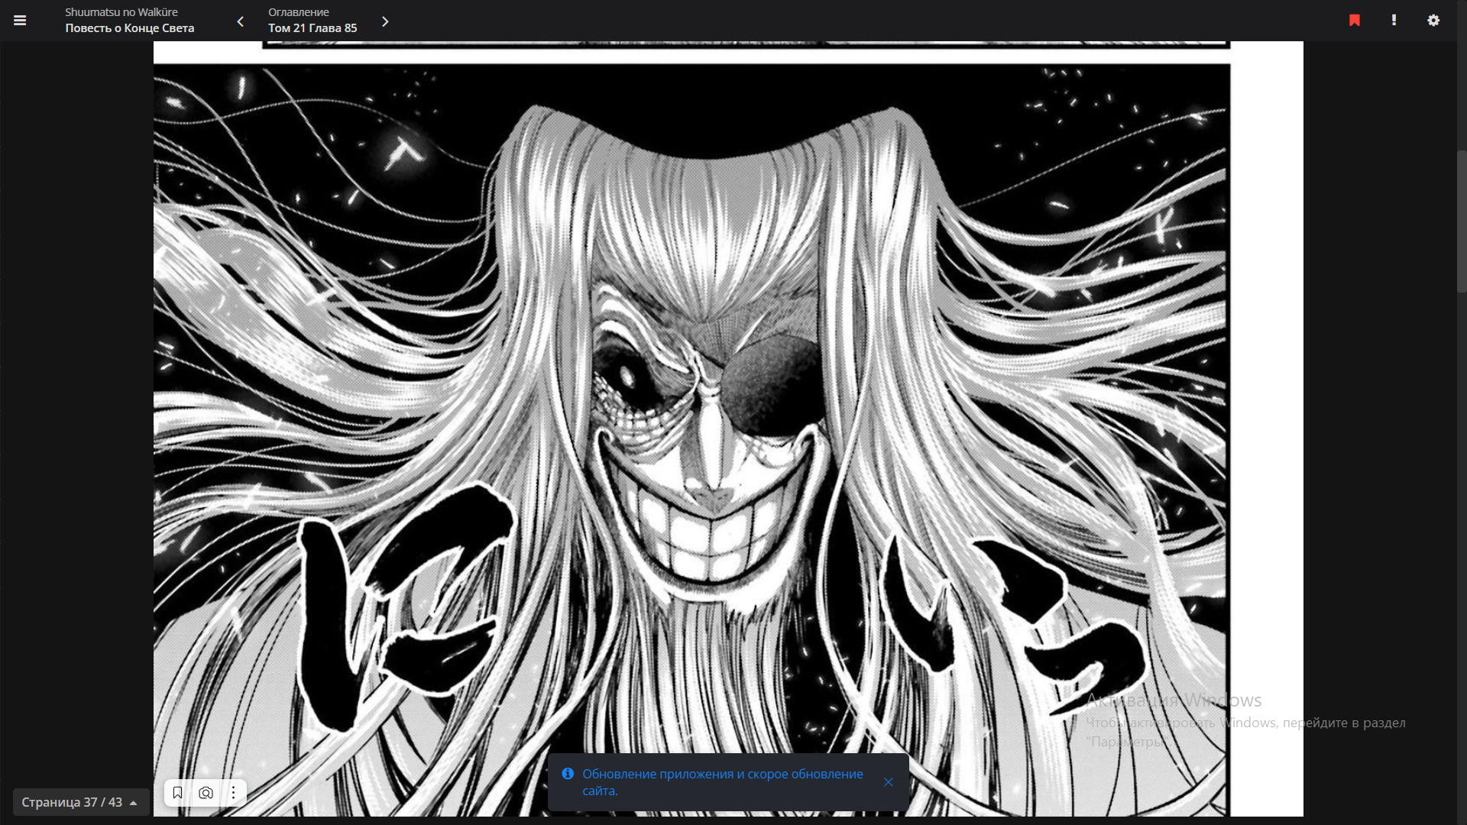Report a problem via the exclamation icon
Screen dimensions: 1467x825
(x=1394, y=21)
